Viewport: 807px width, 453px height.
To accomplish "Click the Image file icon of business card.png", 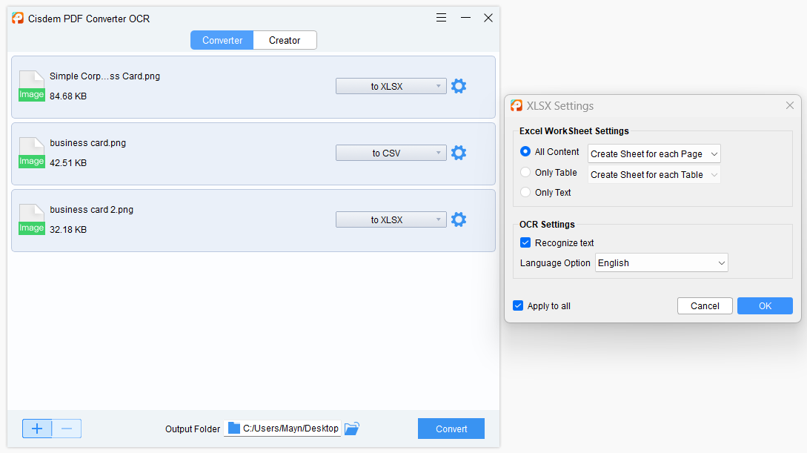I will (x=32, y=153).
